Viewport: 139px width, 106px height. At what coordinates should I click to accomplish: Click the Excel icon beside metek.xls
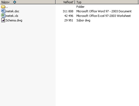3,16
